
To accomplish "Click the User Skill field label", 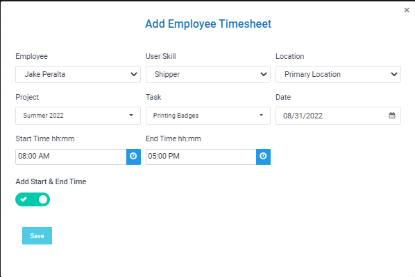I will [160, 56].
